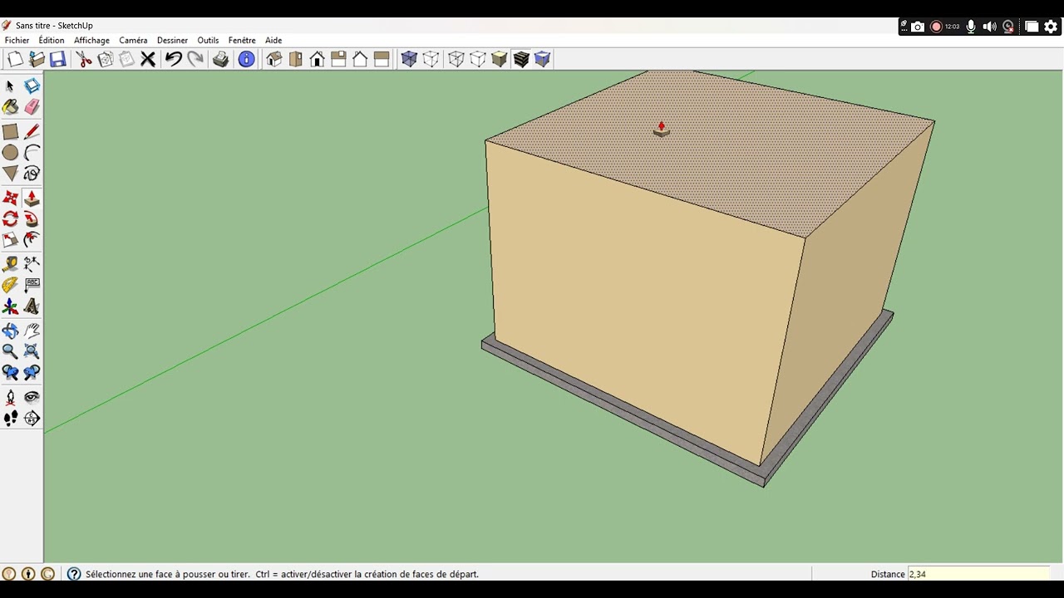1064x598 pixels.
Task: Select the red pencil Line tool
Action: (32, 132)
